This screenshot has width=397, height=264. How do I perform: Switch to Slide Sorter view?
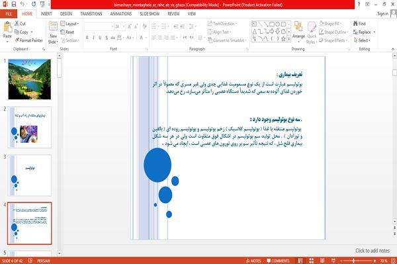(312, 261)
